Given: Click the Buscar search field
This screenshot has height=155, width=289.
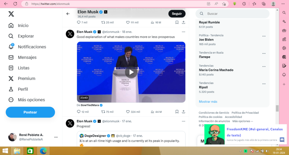Looking at the screenshot, I should pos(233,14).
